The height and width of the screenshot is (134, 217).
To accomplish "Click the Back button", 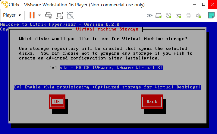I will [152, 102].
